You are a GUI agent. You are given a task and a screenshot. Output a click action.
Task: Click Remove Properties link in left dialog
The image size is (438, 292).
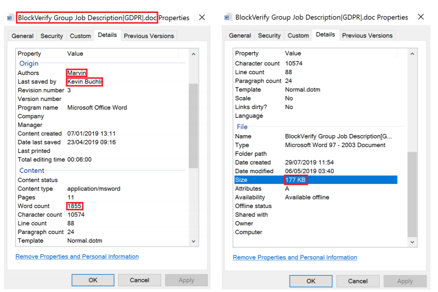click(77, 257)
